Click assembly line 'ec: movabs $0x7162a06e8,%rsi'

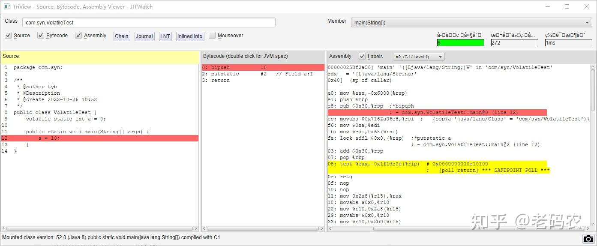click(x=459, y=119)
